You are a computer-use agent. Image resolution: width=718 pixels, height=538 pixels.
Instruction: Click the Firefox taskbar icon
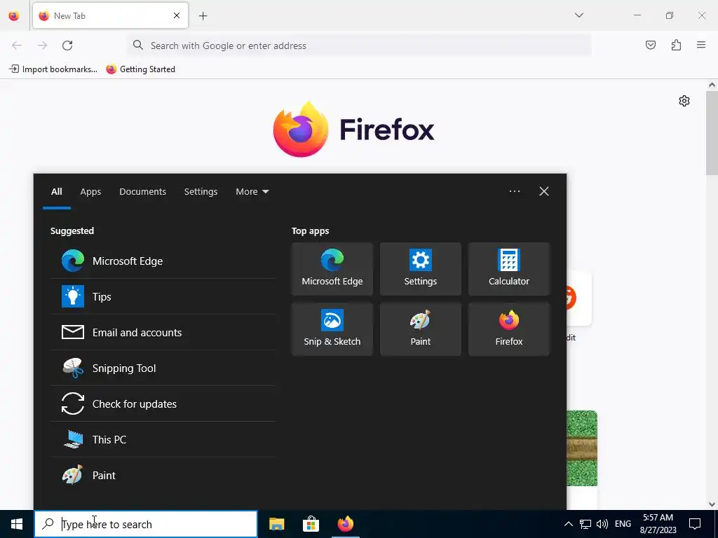tap(345, 524)
